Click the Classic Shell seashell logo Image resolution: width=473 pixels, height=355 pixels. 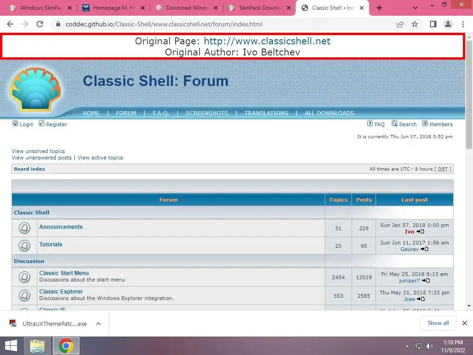36,89
